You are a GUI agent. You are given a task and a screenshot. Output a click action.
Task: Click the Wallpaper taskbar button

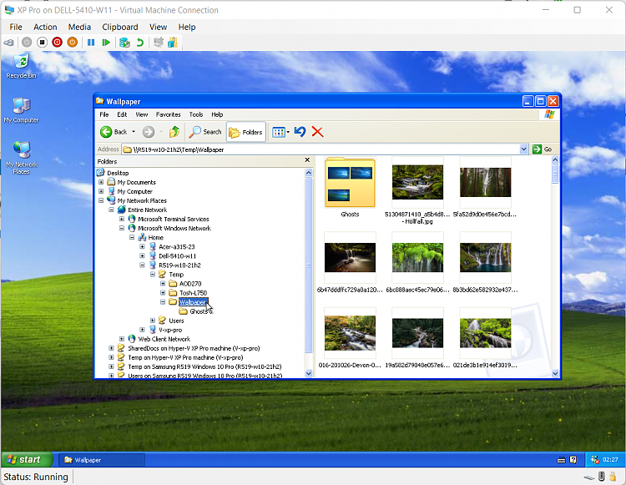[102, 460]
